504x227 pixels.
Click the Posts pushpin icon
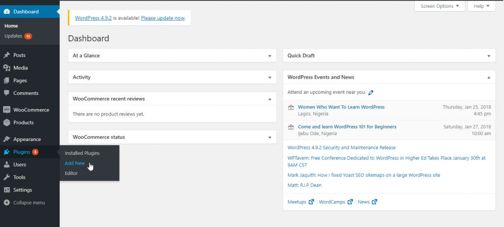7,55
